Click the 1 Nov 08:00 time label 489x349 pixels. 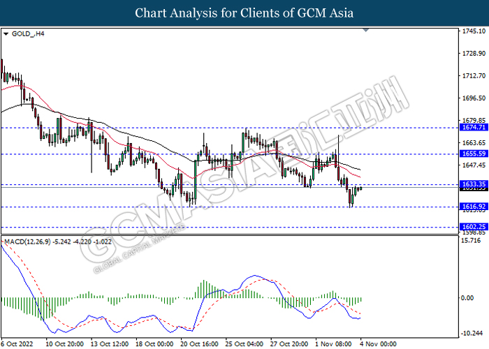click(334, 343)
